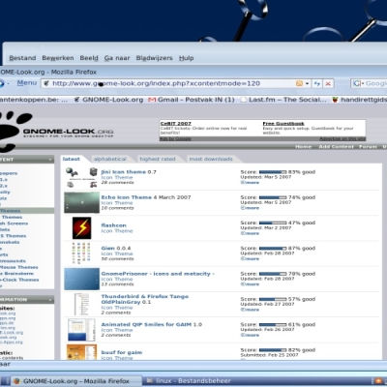
Task: Open Clock Themes in the sidebar
Action: pyautogui.click(x=19, y=280)
